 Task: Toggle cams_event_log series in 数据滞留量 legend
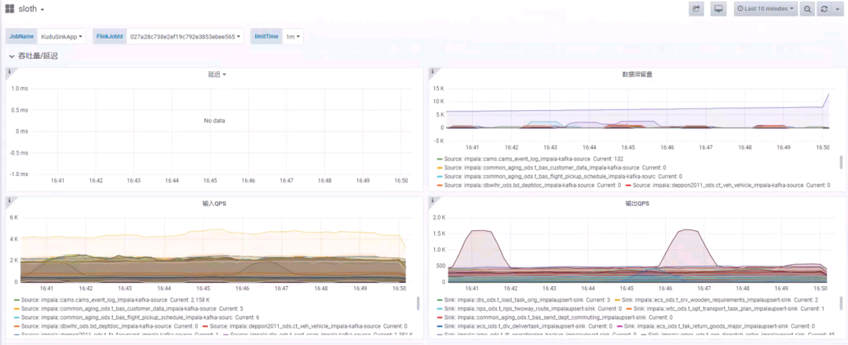coord(516,159)
